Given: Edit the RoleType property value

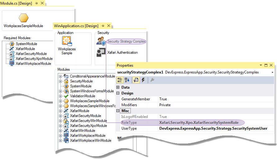Looking at the screenshot, I should click(x=216, y=123).
